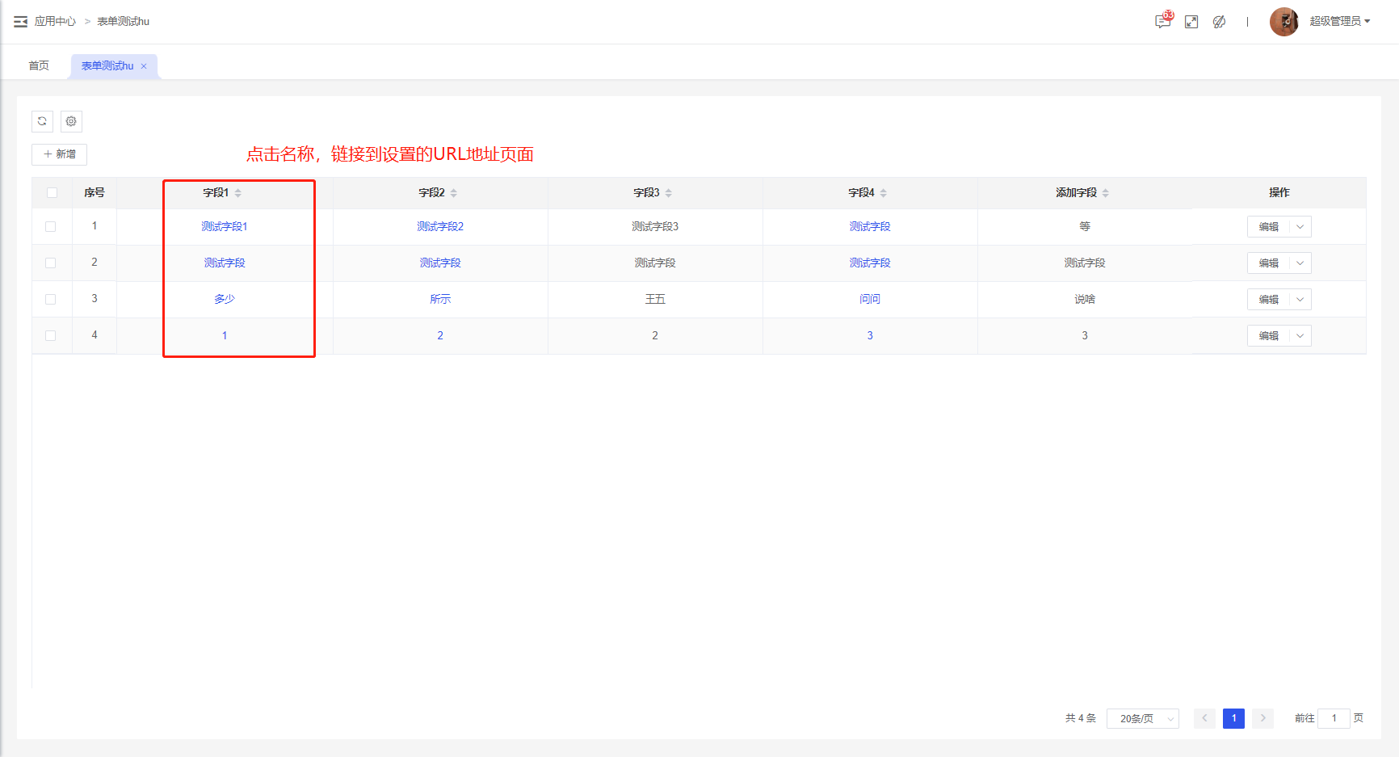Click the theme skin icon in header
This screenshot has height=757, width=1399.
(1220, 22)
